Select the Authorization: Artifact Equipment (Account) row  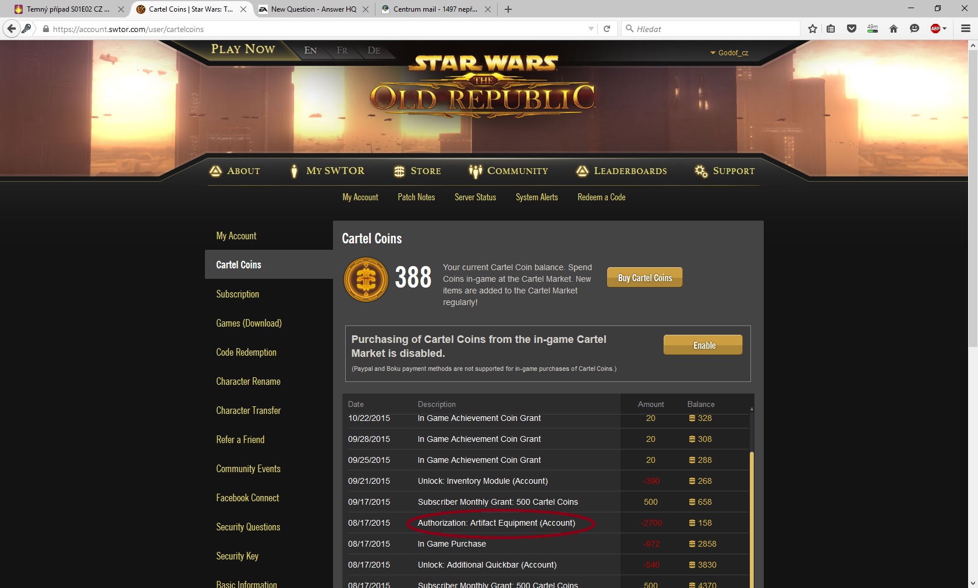tap(545, 523)
